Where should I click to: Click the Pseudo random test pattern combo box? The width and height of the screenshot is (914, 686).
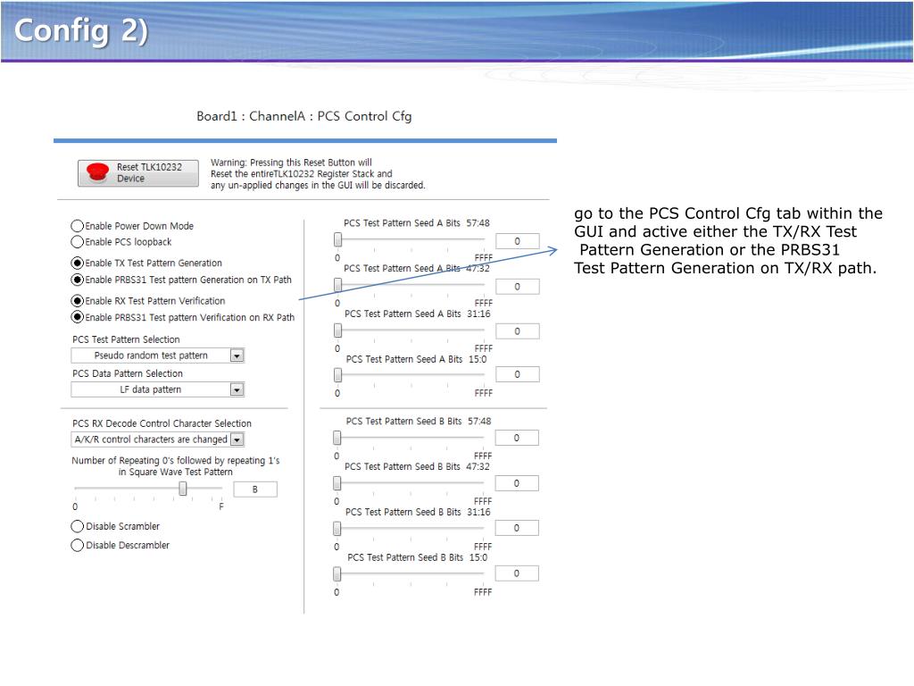point(157,356)
